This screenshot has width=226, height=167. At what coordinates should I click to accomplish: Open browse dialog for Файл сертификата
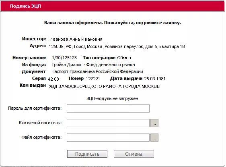(154, 138)
